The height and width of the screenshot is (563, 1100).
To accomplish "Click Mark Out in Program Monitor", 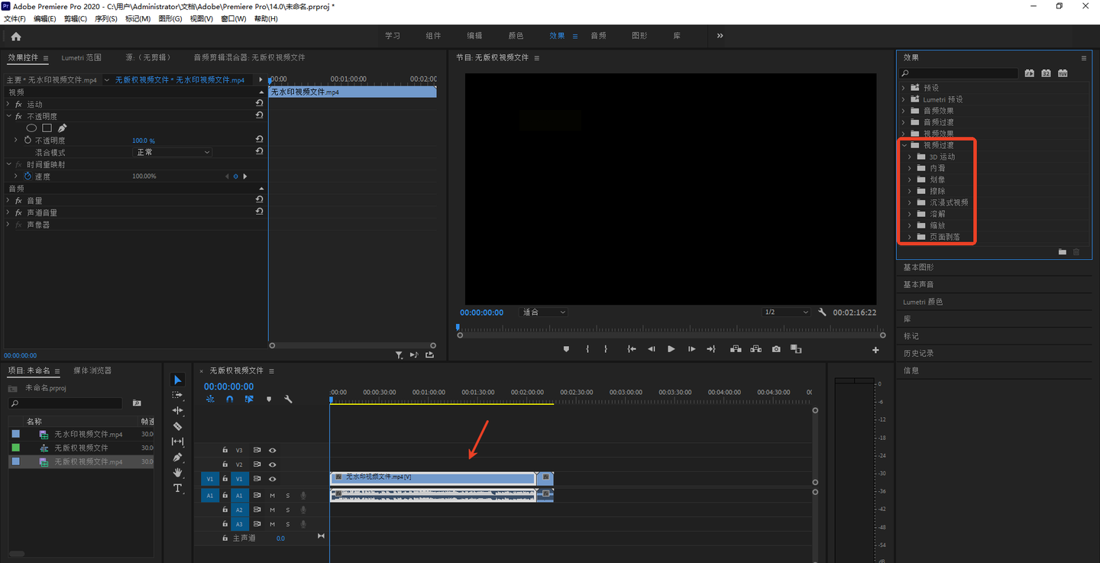I will point(606,349).
